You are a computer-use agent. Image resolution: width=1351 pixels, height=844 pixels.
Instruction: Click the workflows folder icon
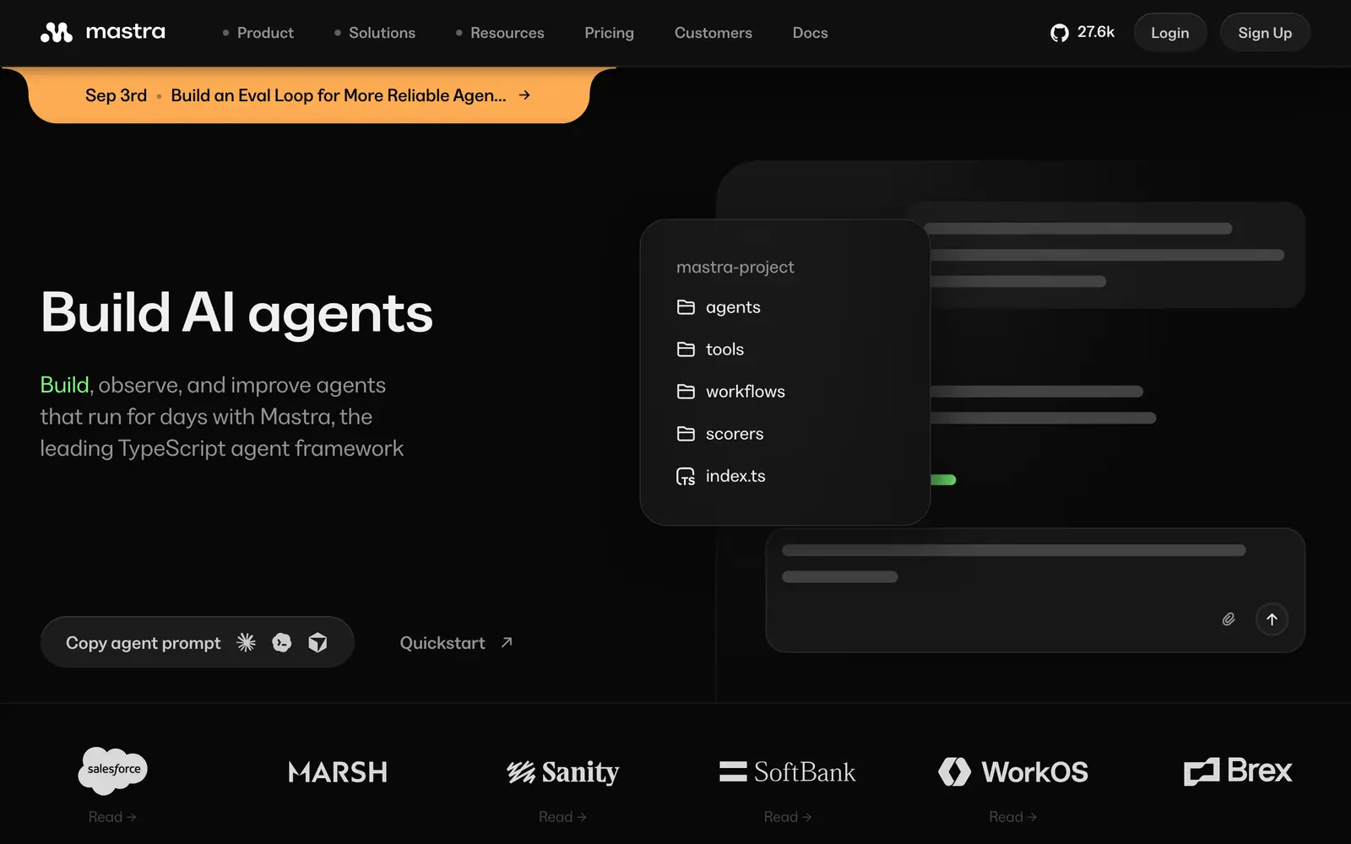coord(686,392)
